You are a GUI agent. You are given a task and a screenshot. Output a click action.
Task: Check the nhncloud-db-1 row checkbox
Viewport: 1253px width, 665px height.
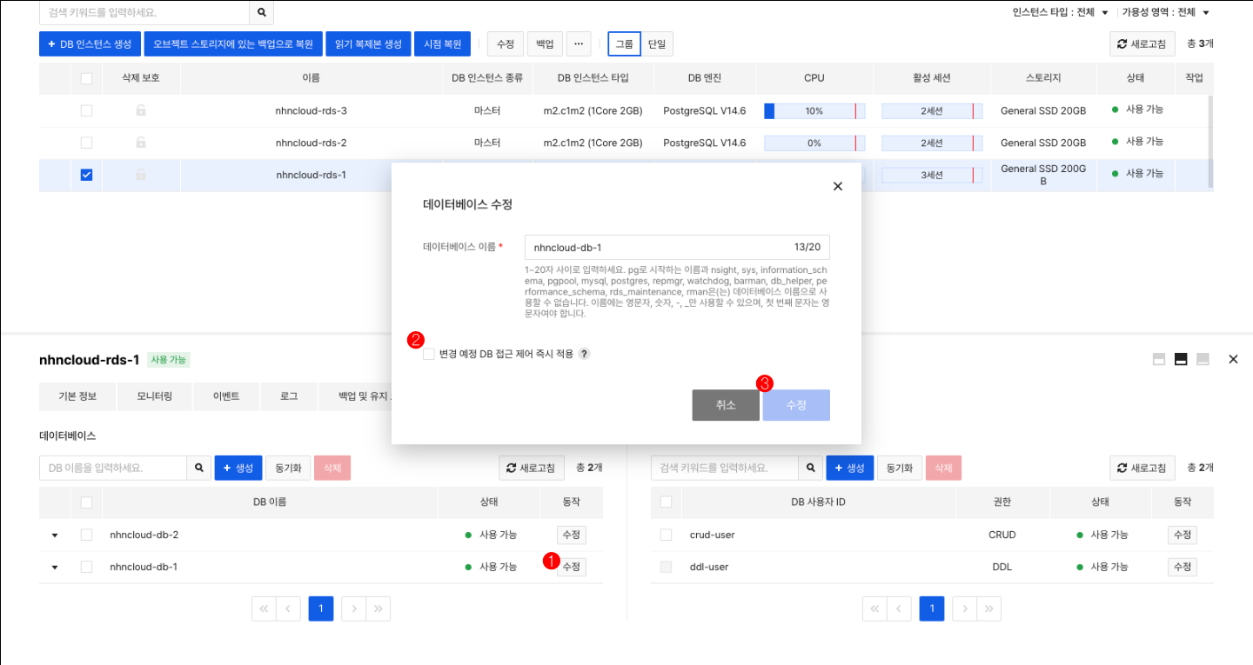coord(86,567)
